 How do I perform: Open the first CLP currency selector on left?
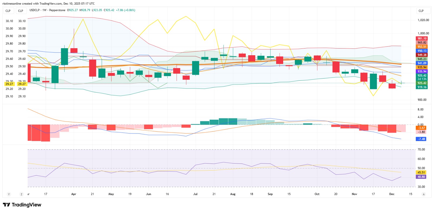[x=8, y=11]
